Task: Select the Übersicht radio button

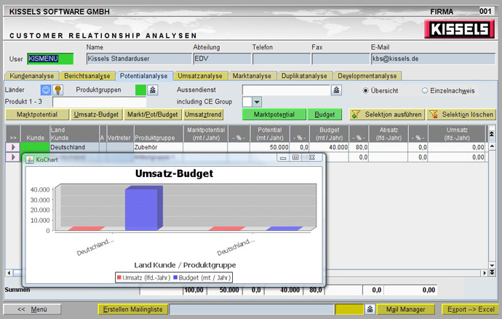Action: click(365, 91)
